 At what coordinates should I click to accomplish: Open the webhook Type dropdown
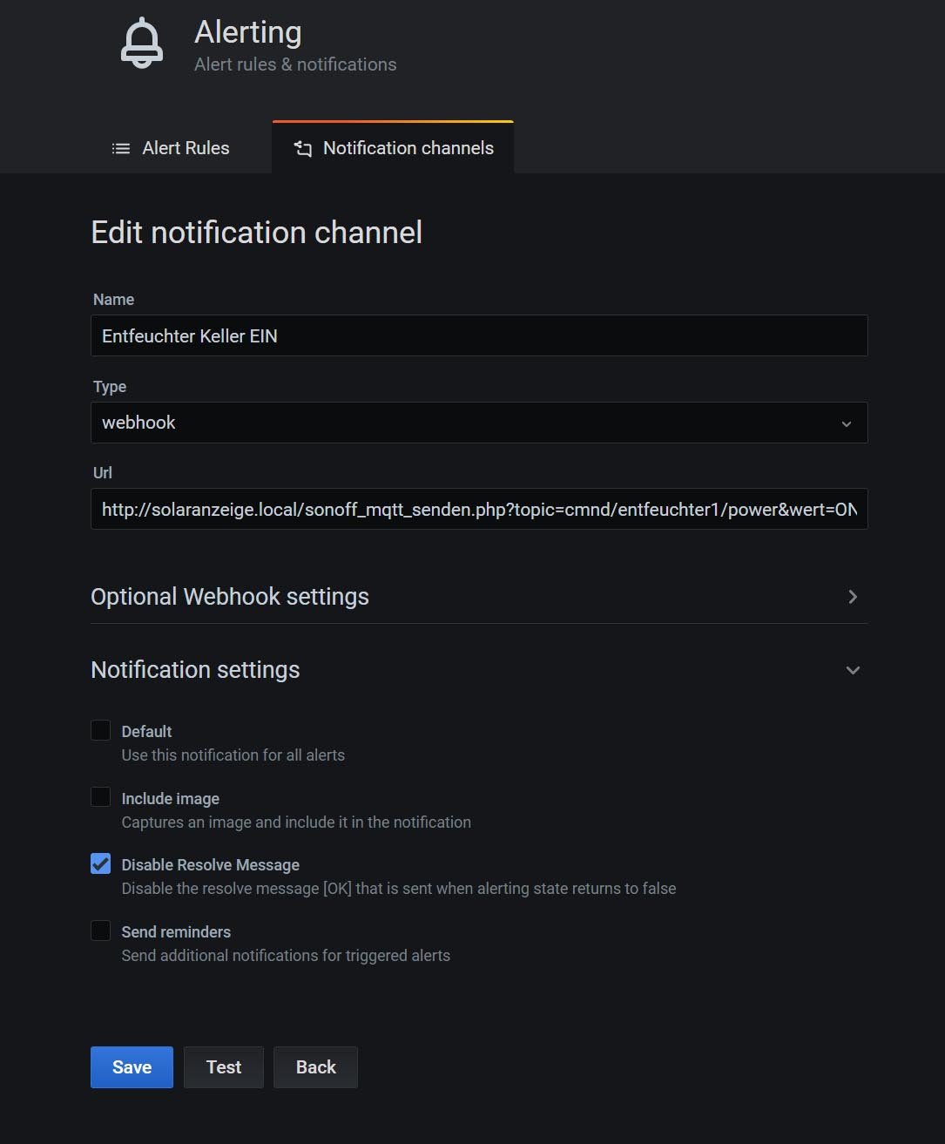coord(478,423)
